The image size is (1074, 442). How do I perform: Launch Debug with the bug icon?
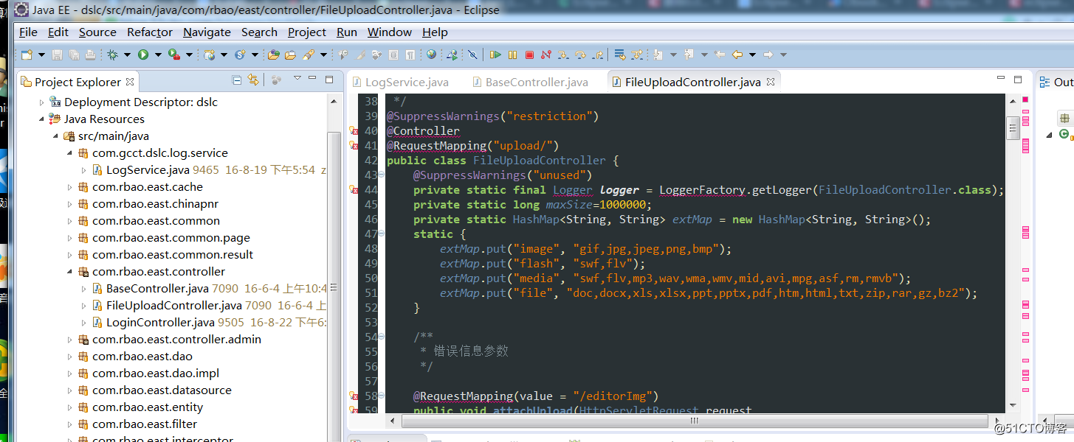click(112, 55)
